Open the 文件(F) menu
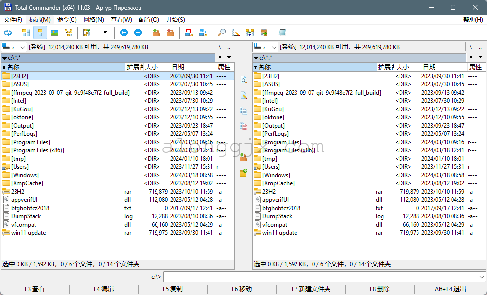This screenshot has height=295, width=487. click(x=13, y=20)
